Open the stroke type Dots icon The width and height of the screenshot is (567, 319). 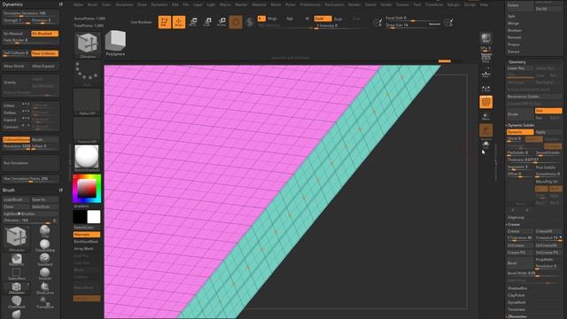(87, 74)
